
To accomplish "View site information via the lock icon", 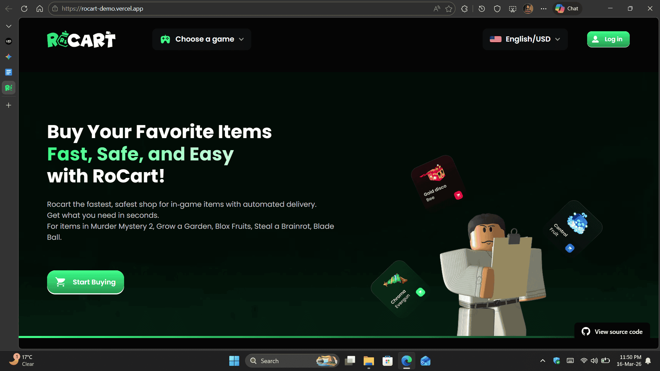I will [x=55, y=9].
